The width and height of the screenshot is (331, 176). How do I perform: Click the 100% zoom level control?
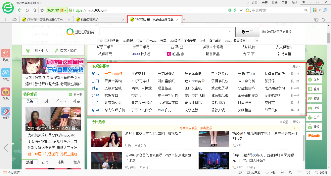[323, 173]
